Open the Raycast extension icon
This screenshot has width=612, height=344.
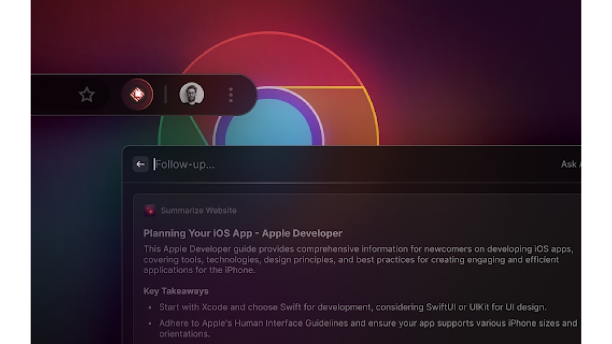[x=137, y=95]
